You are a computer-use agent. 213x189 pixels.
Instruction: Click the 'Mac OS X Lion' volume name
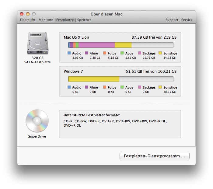[x=76, y=37]
